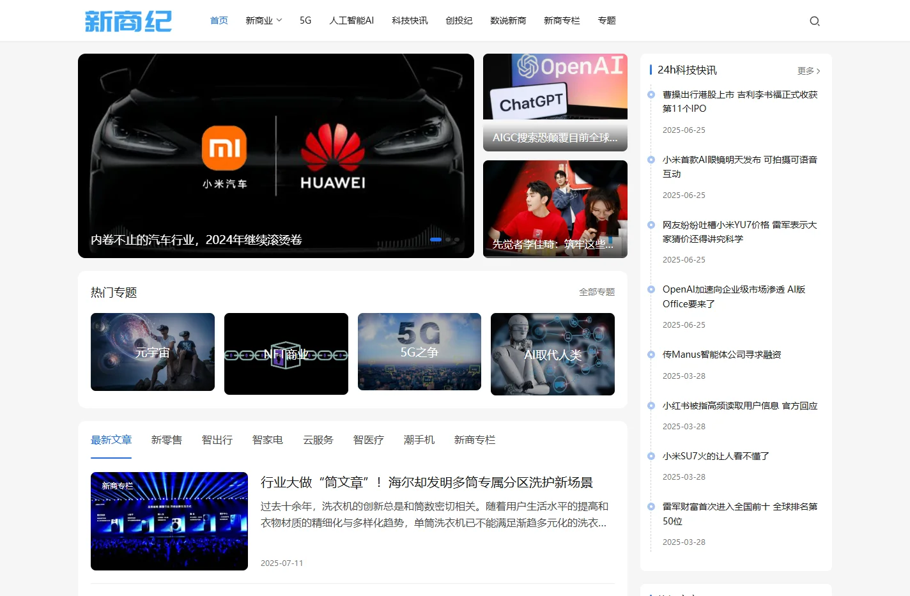Open news 曹操出行港股上市
Viewport: 910px width, 596px height.
coord(740,102)
